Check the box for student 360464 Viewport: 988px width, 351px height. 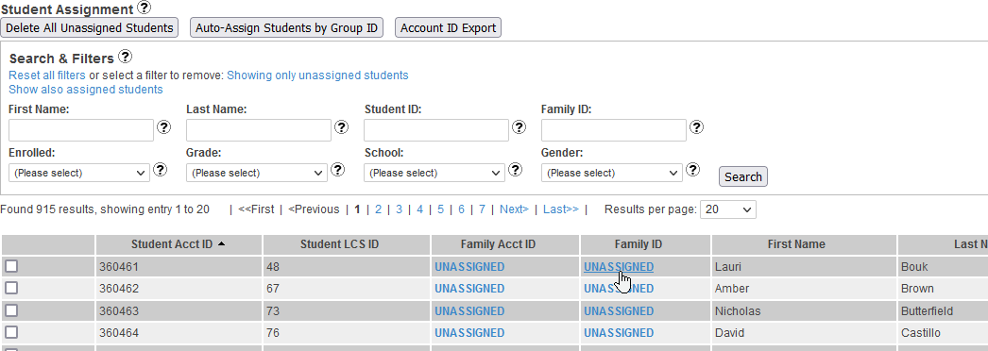[11, 332]
